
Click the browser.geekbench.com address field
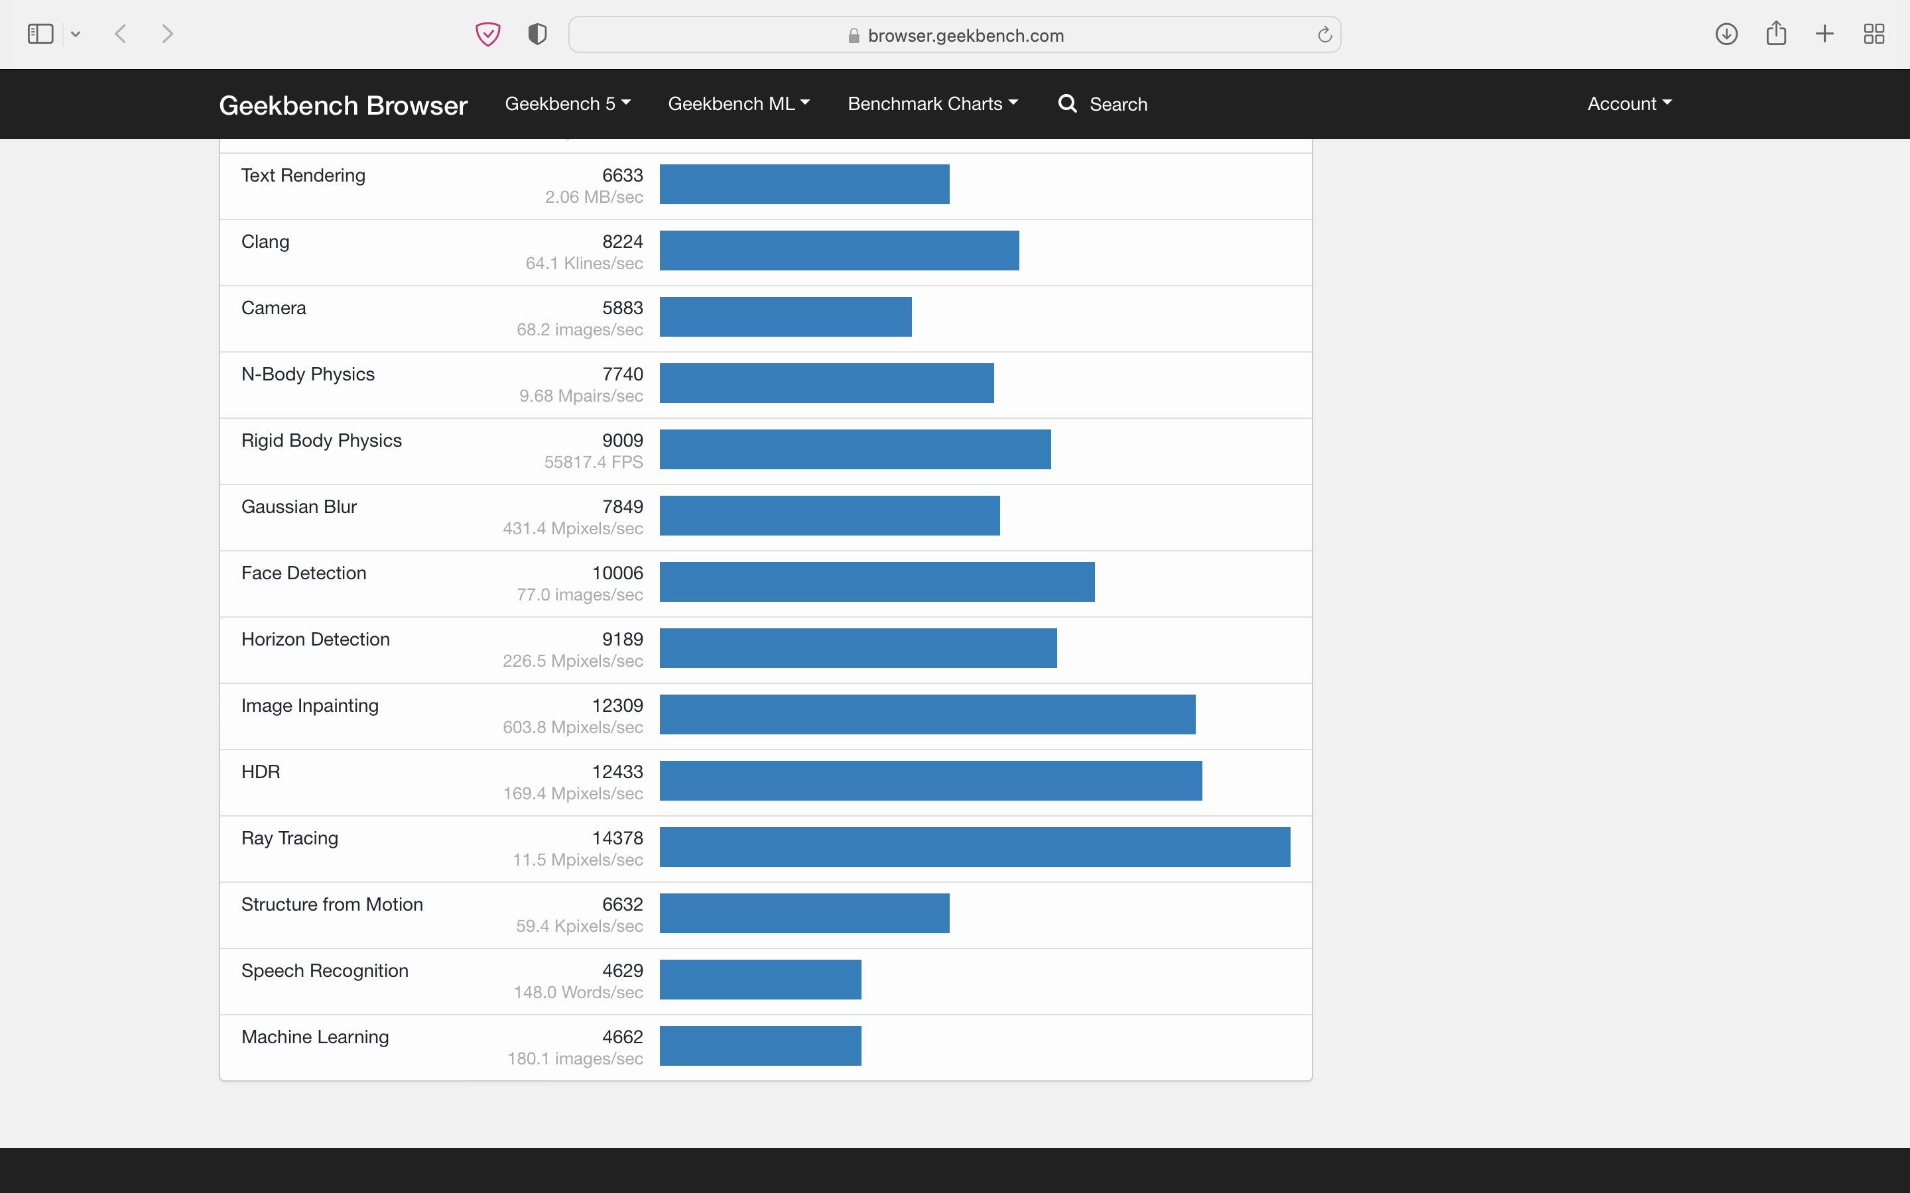[964, 36]
